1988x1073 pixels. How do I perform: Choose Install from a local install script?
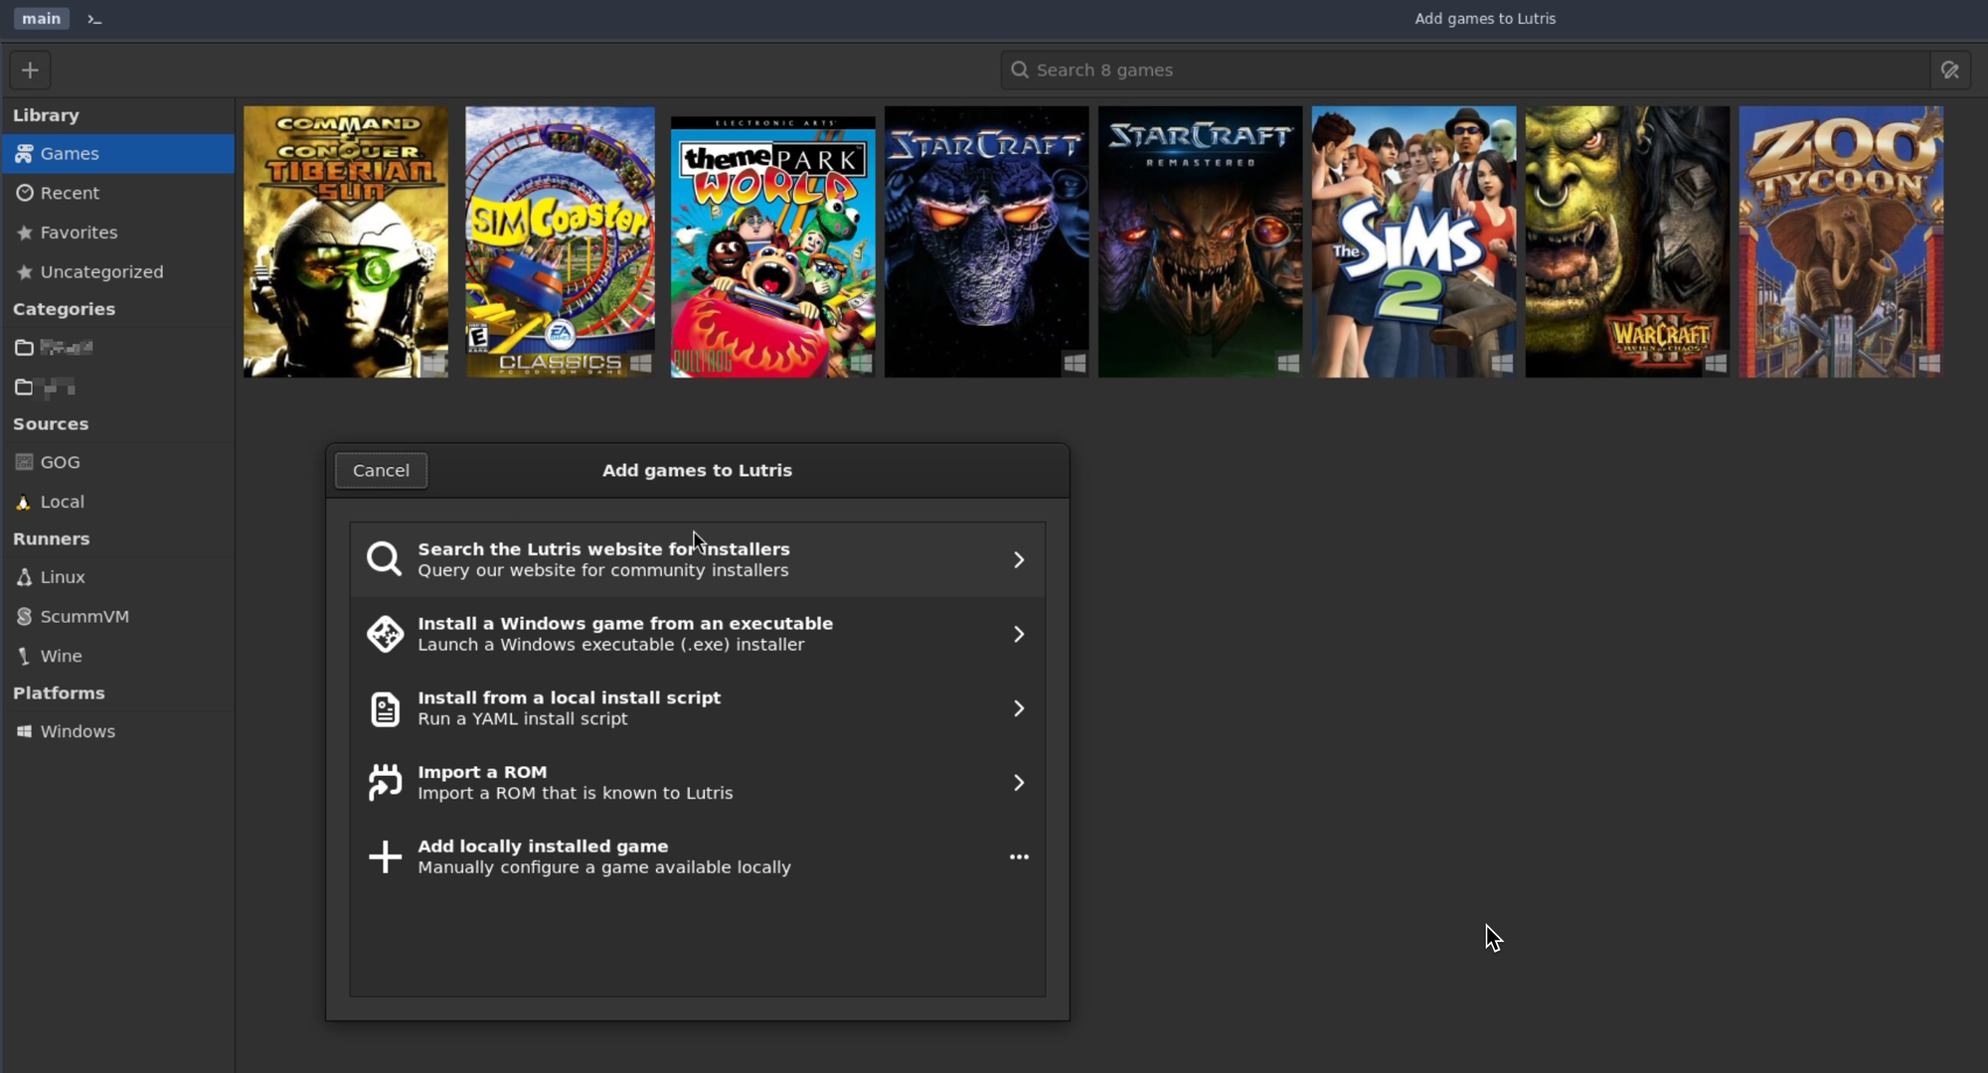[x=698, y=708]
